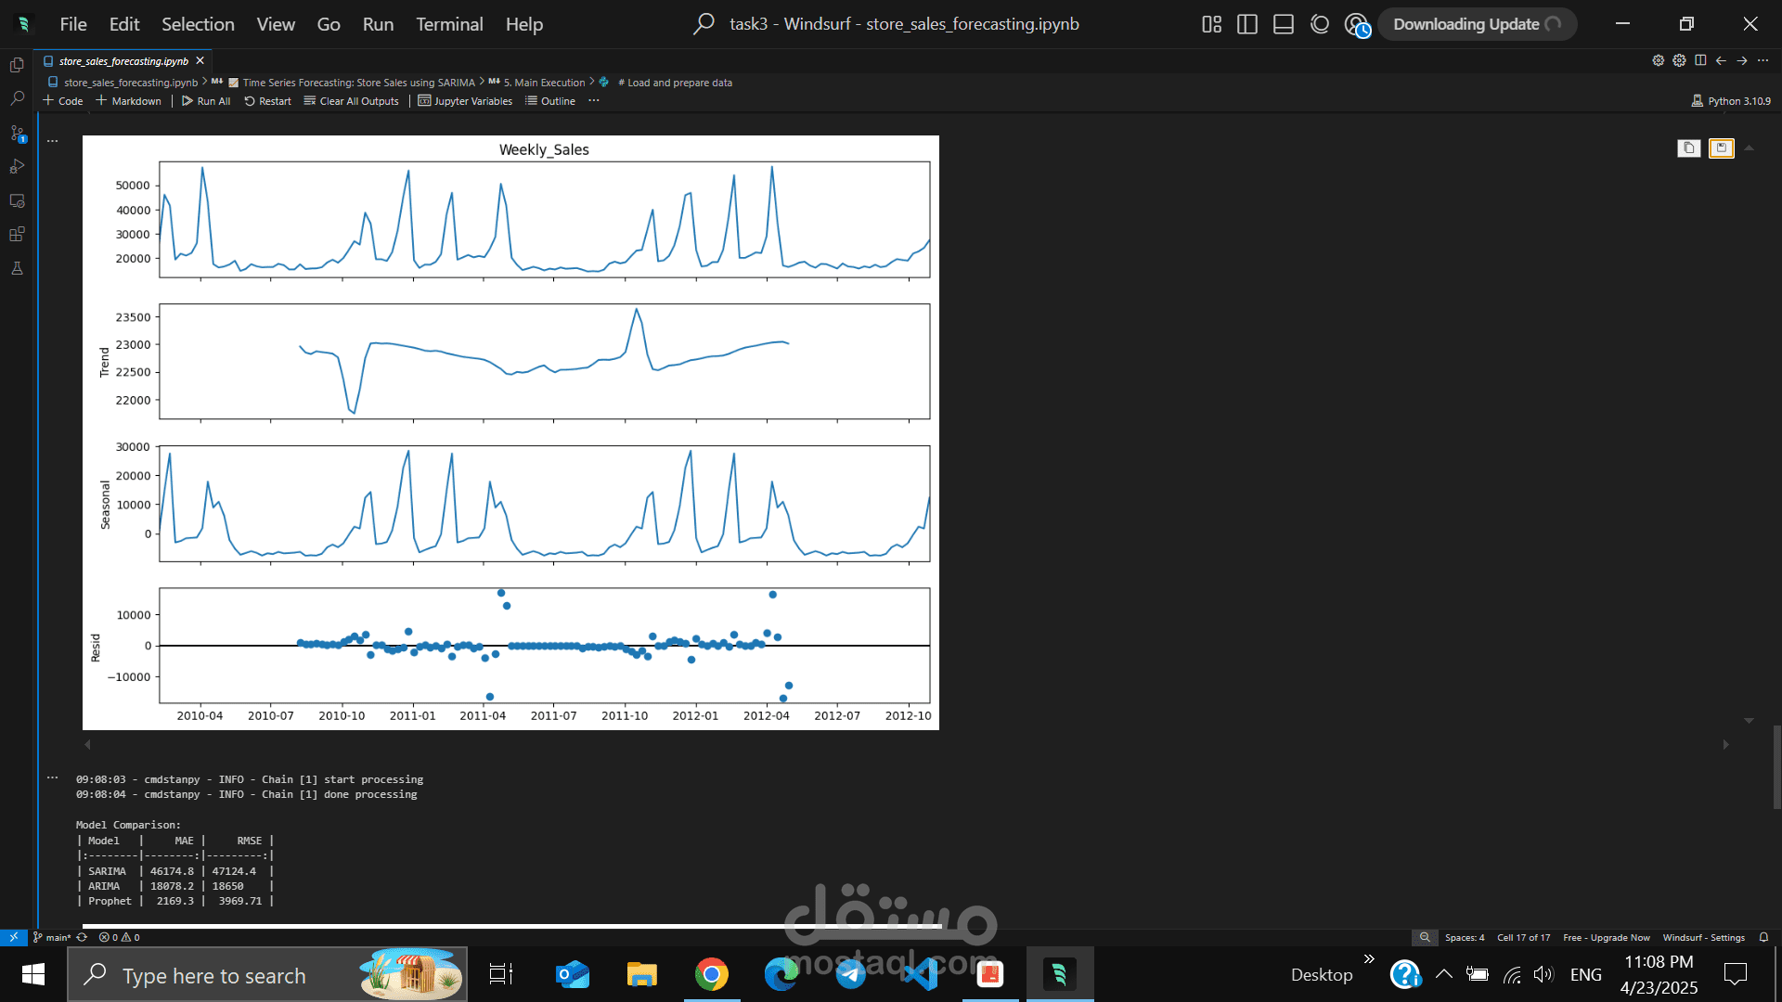Click the zoom magnifier status icon
This screenshot has width=1782, height=1002.
1425,938
